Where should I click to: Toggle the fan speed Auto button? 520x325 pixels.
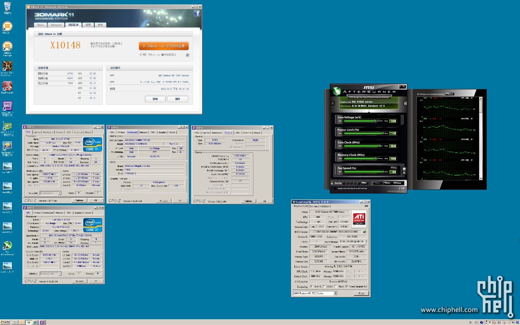pyautogui.click(x=394, y=168)
